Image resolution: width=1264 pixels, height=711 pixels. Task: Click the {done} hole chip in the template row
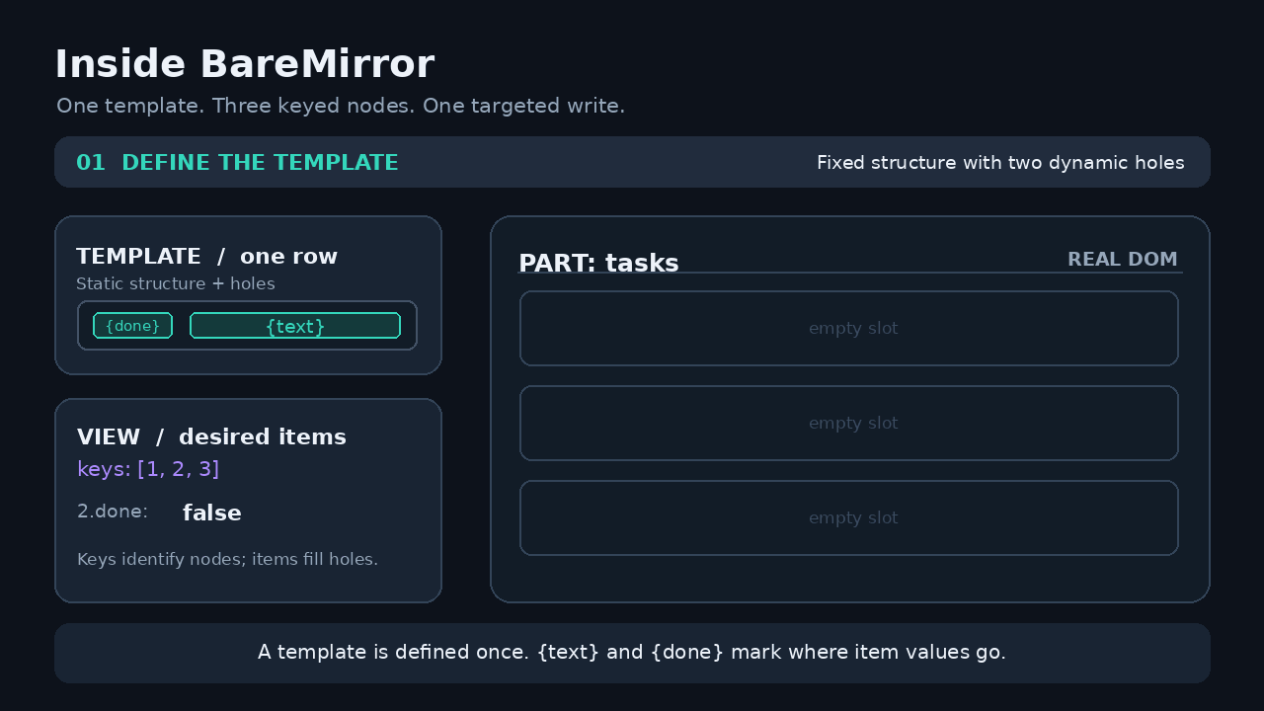(x=133, y=326)
